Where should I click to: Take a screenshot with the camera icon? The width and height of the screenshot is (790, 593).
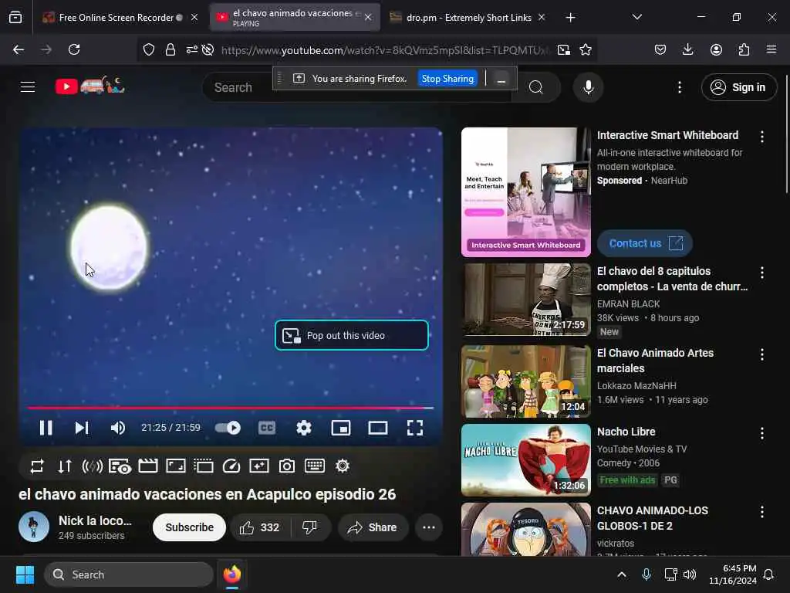point(287,466)
